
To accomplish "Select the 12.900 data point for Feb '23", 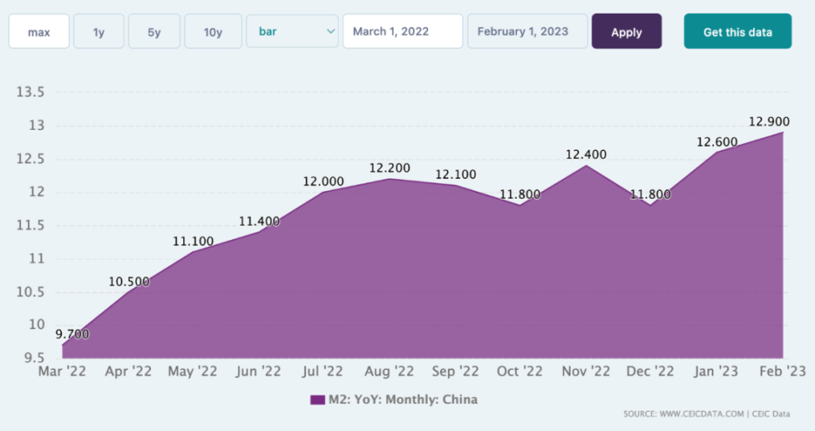I will 769,122.
